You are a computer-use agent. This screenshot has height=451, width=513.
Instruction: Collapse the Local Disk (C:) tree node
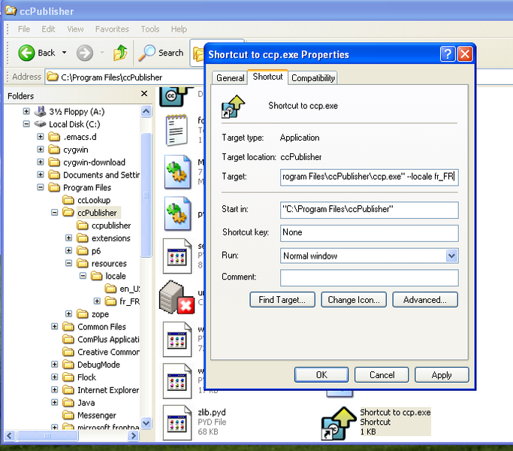pyautogui.click(x=26, y=124)
